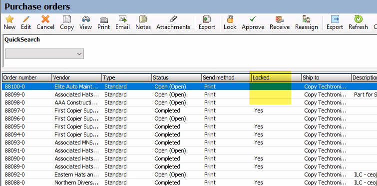The width and height of the screenshot is (377, 186).
Task: Click vendor AAA Constructi... cell
Action: click(x=76, y=102)
